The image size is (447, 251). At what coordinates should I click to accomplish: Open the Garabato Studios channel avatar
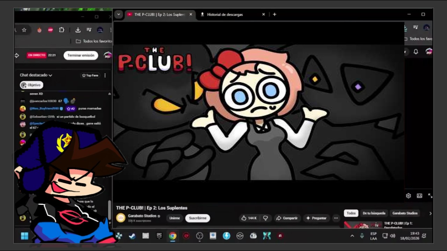(x=121, y=218)
